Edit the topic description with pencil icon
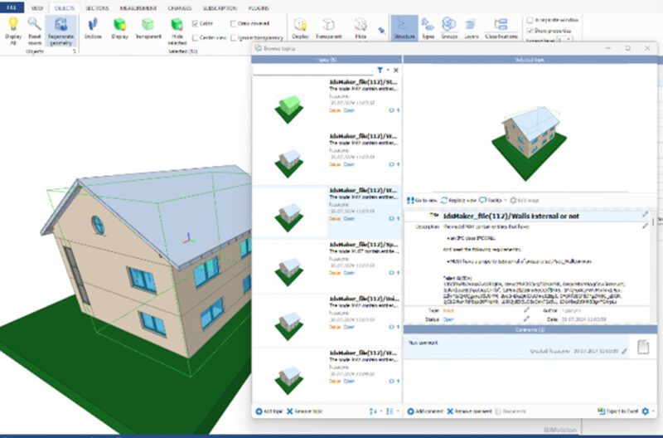 pyautogui.click(x=646, y=226)
